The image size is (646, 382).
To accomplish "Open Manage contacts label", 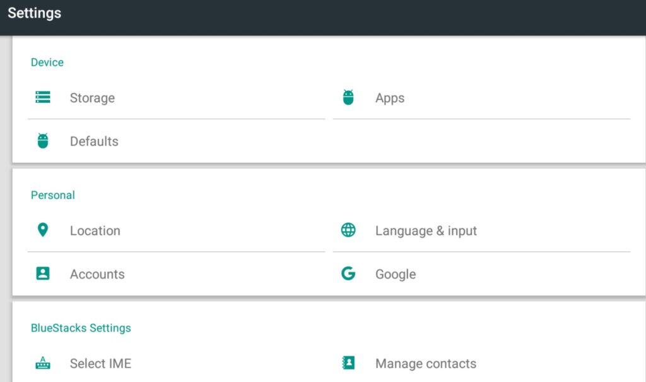I will click(x=426, y=364).
